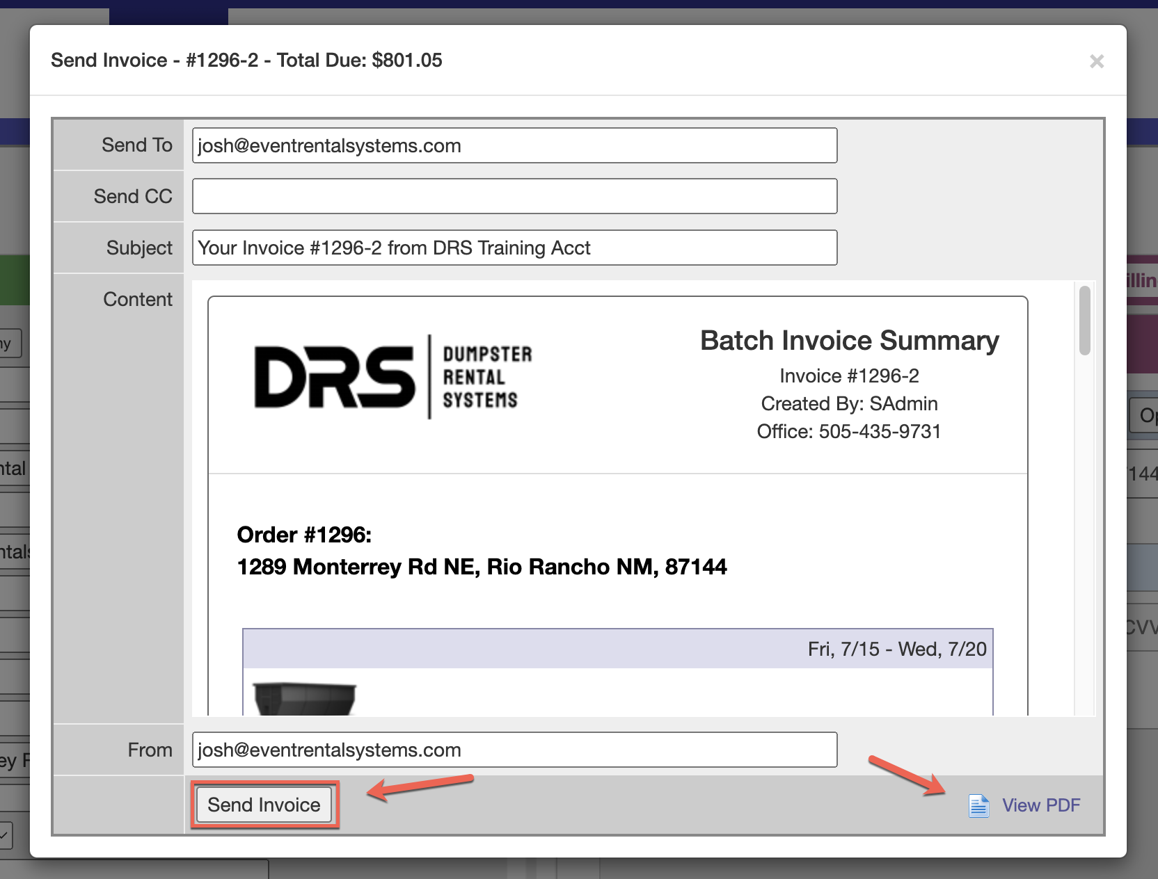Select the Subject text field
The image size is (1158, 879).
pos(514,248)
